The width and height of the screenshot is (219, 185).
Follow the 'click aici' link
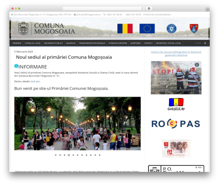click(35, 81)
